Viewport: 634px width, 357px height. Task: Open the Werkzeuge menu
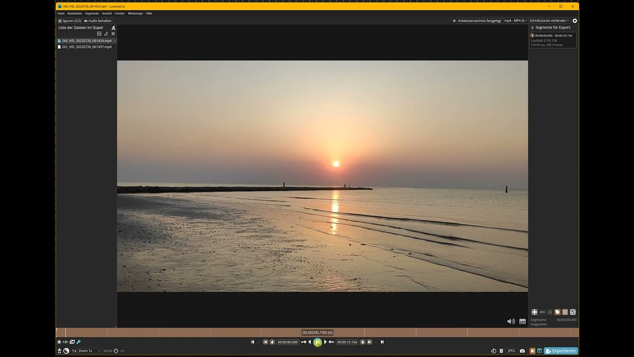(135, 13)
